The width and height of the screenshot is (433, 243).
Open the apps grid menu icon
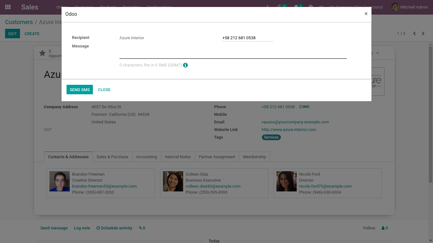(8, 7)
